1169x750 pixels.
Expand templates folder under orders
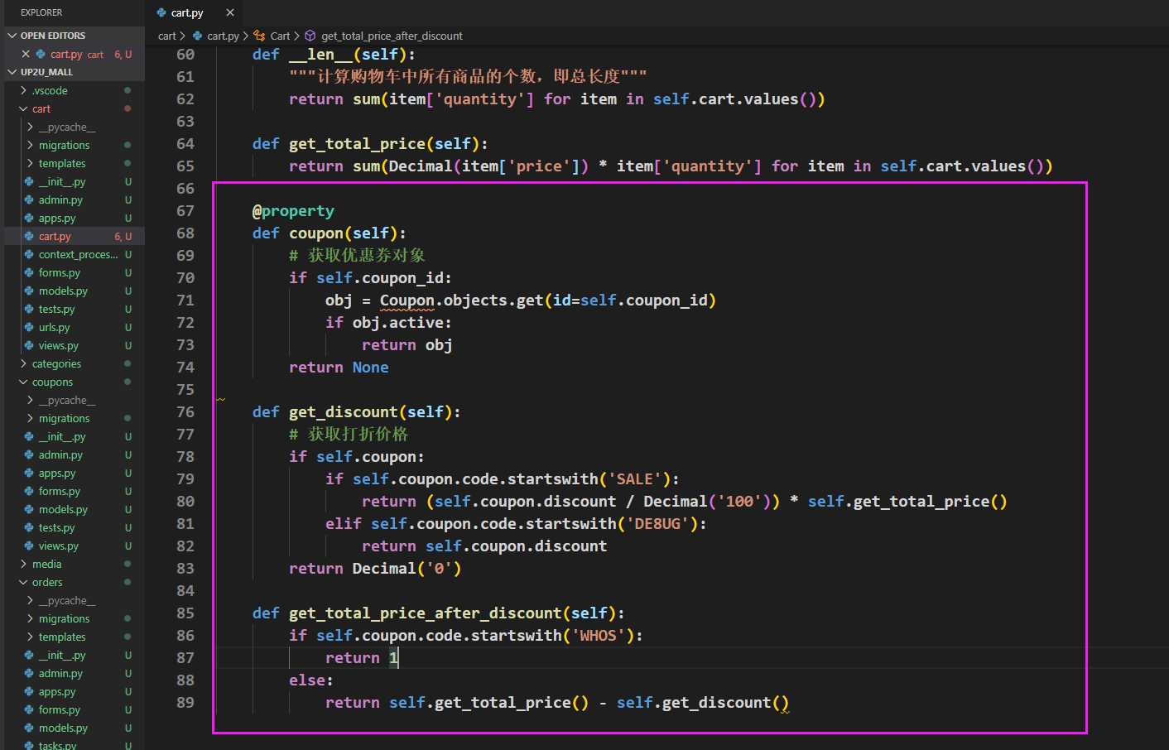[31, 637]
